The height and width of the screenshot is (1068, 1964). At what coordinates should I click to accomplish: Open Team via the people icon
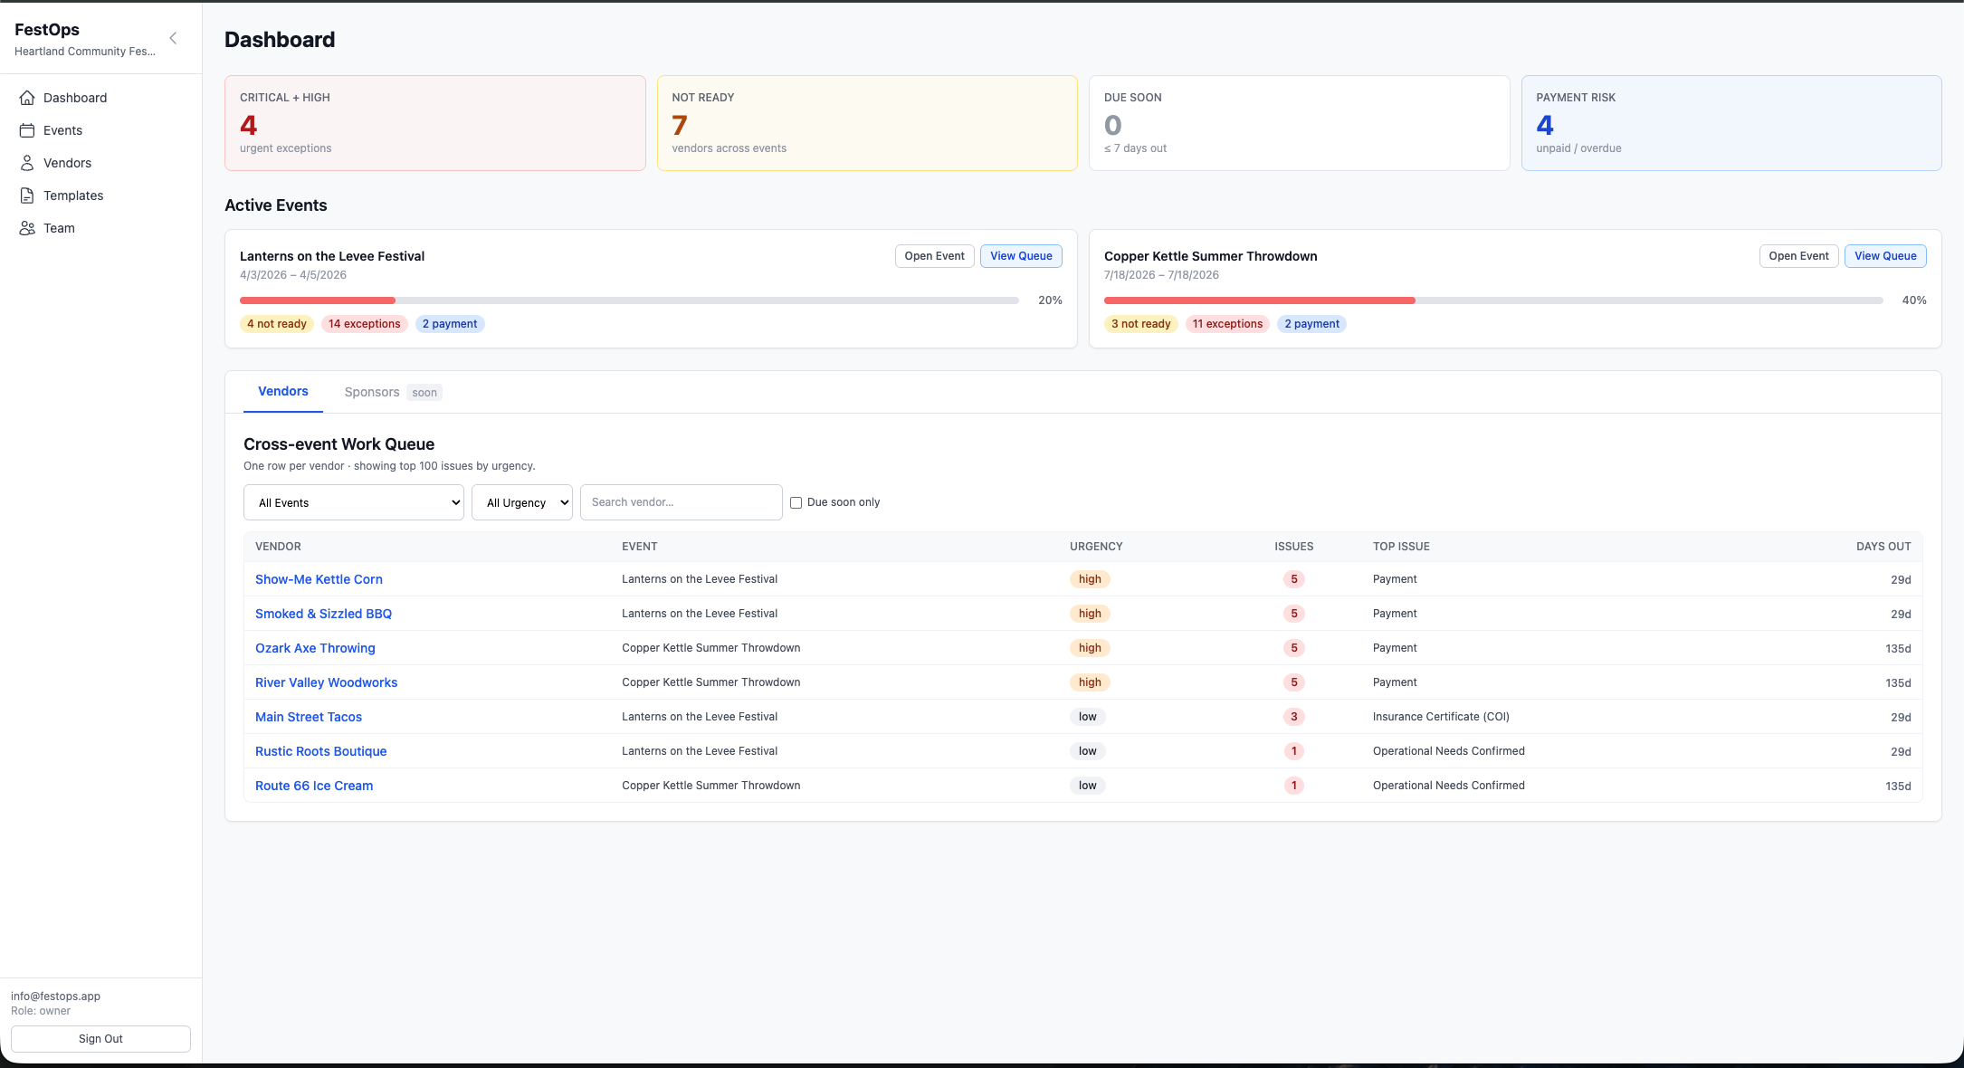coord(27,228)
